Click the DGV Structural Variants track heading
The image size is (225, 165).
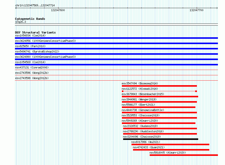tap(35, 32)
